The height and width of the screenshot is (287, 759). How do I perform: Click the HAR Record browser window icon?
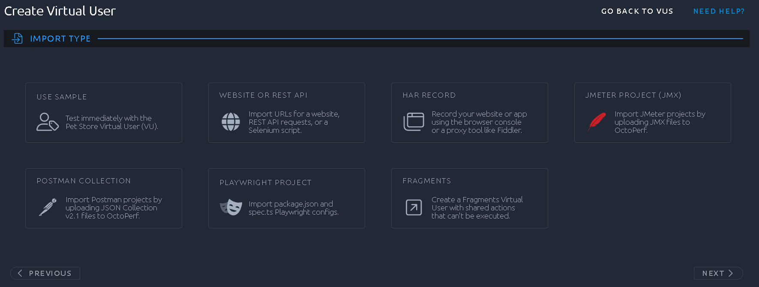tap(414, 122)
